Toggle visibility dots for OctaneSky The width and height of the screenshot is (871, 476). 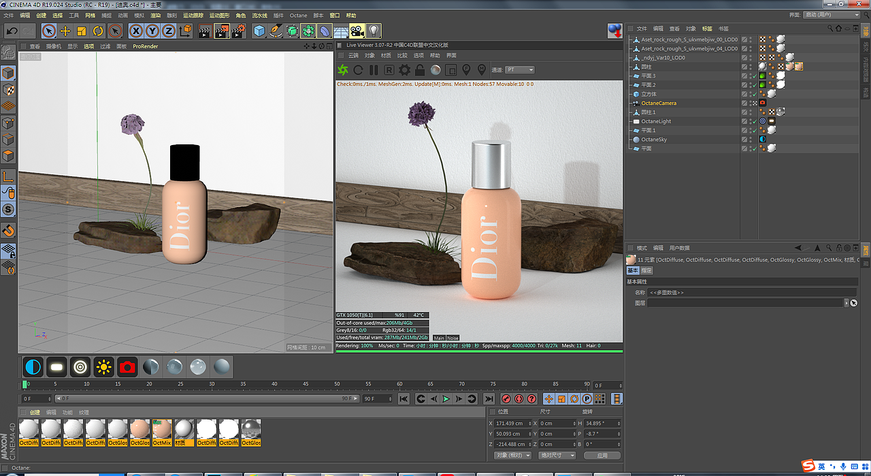click(749, 139)
